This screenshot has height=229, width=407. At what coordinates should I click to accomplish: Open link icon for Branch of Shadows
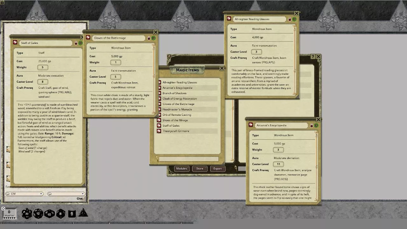point(159,93)
